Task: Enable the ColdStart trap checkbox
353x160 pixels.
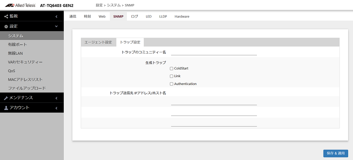Action: (172, 68)
